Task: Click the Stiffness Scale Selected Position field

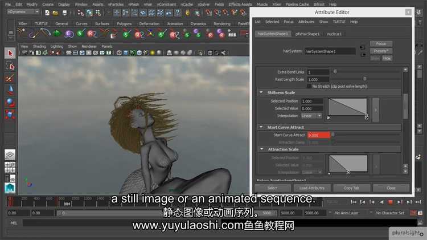Action: coord(312,101)
